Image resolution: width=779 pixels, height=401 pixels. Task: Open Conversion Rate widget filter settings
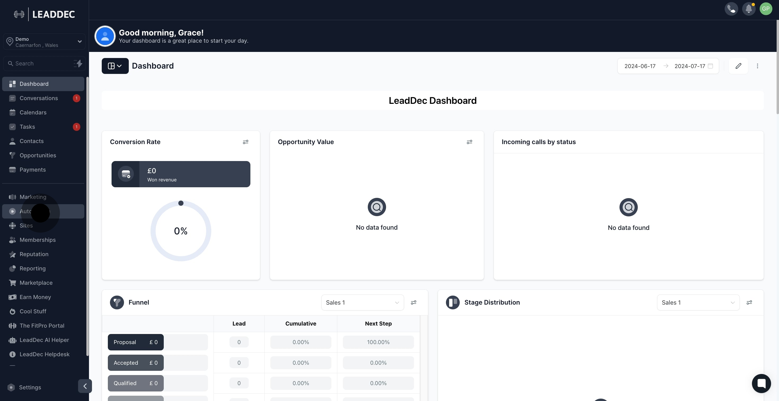(246, 142)
